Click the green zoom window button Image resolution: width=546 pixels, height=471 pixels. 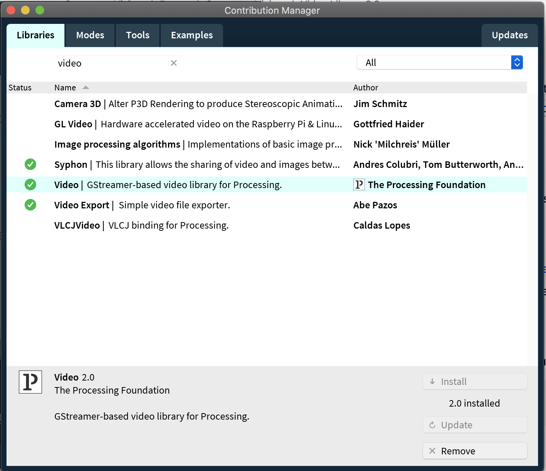40,10
